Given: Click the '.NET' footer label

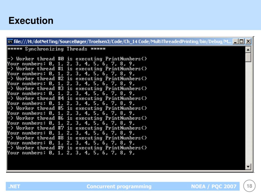Looking at the screenshot, I should coord(14,186).
